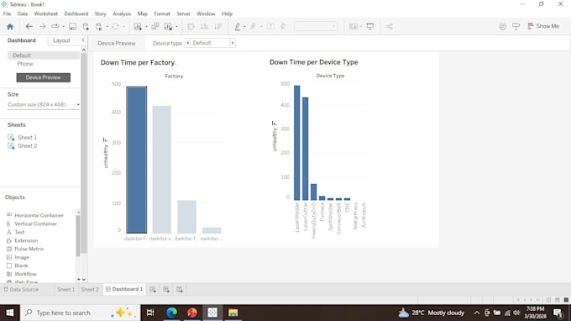571x321 pixels.
Task: Click Device Preview label in top bar
Action: [117, 43]
